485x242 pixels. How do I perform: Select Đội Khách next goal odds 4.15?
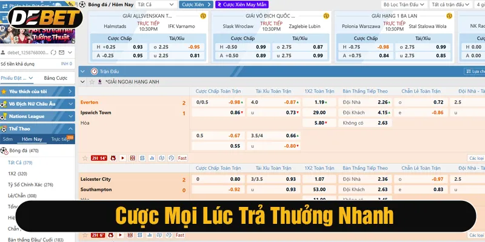(366, 113)
